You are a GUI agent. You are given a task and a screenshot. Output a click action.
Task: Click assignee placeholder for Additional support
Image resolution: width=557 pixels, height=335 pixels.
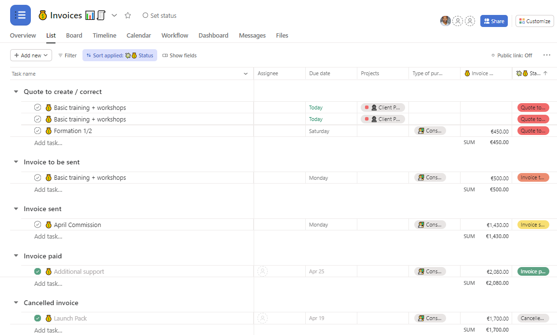click(262, 271)
